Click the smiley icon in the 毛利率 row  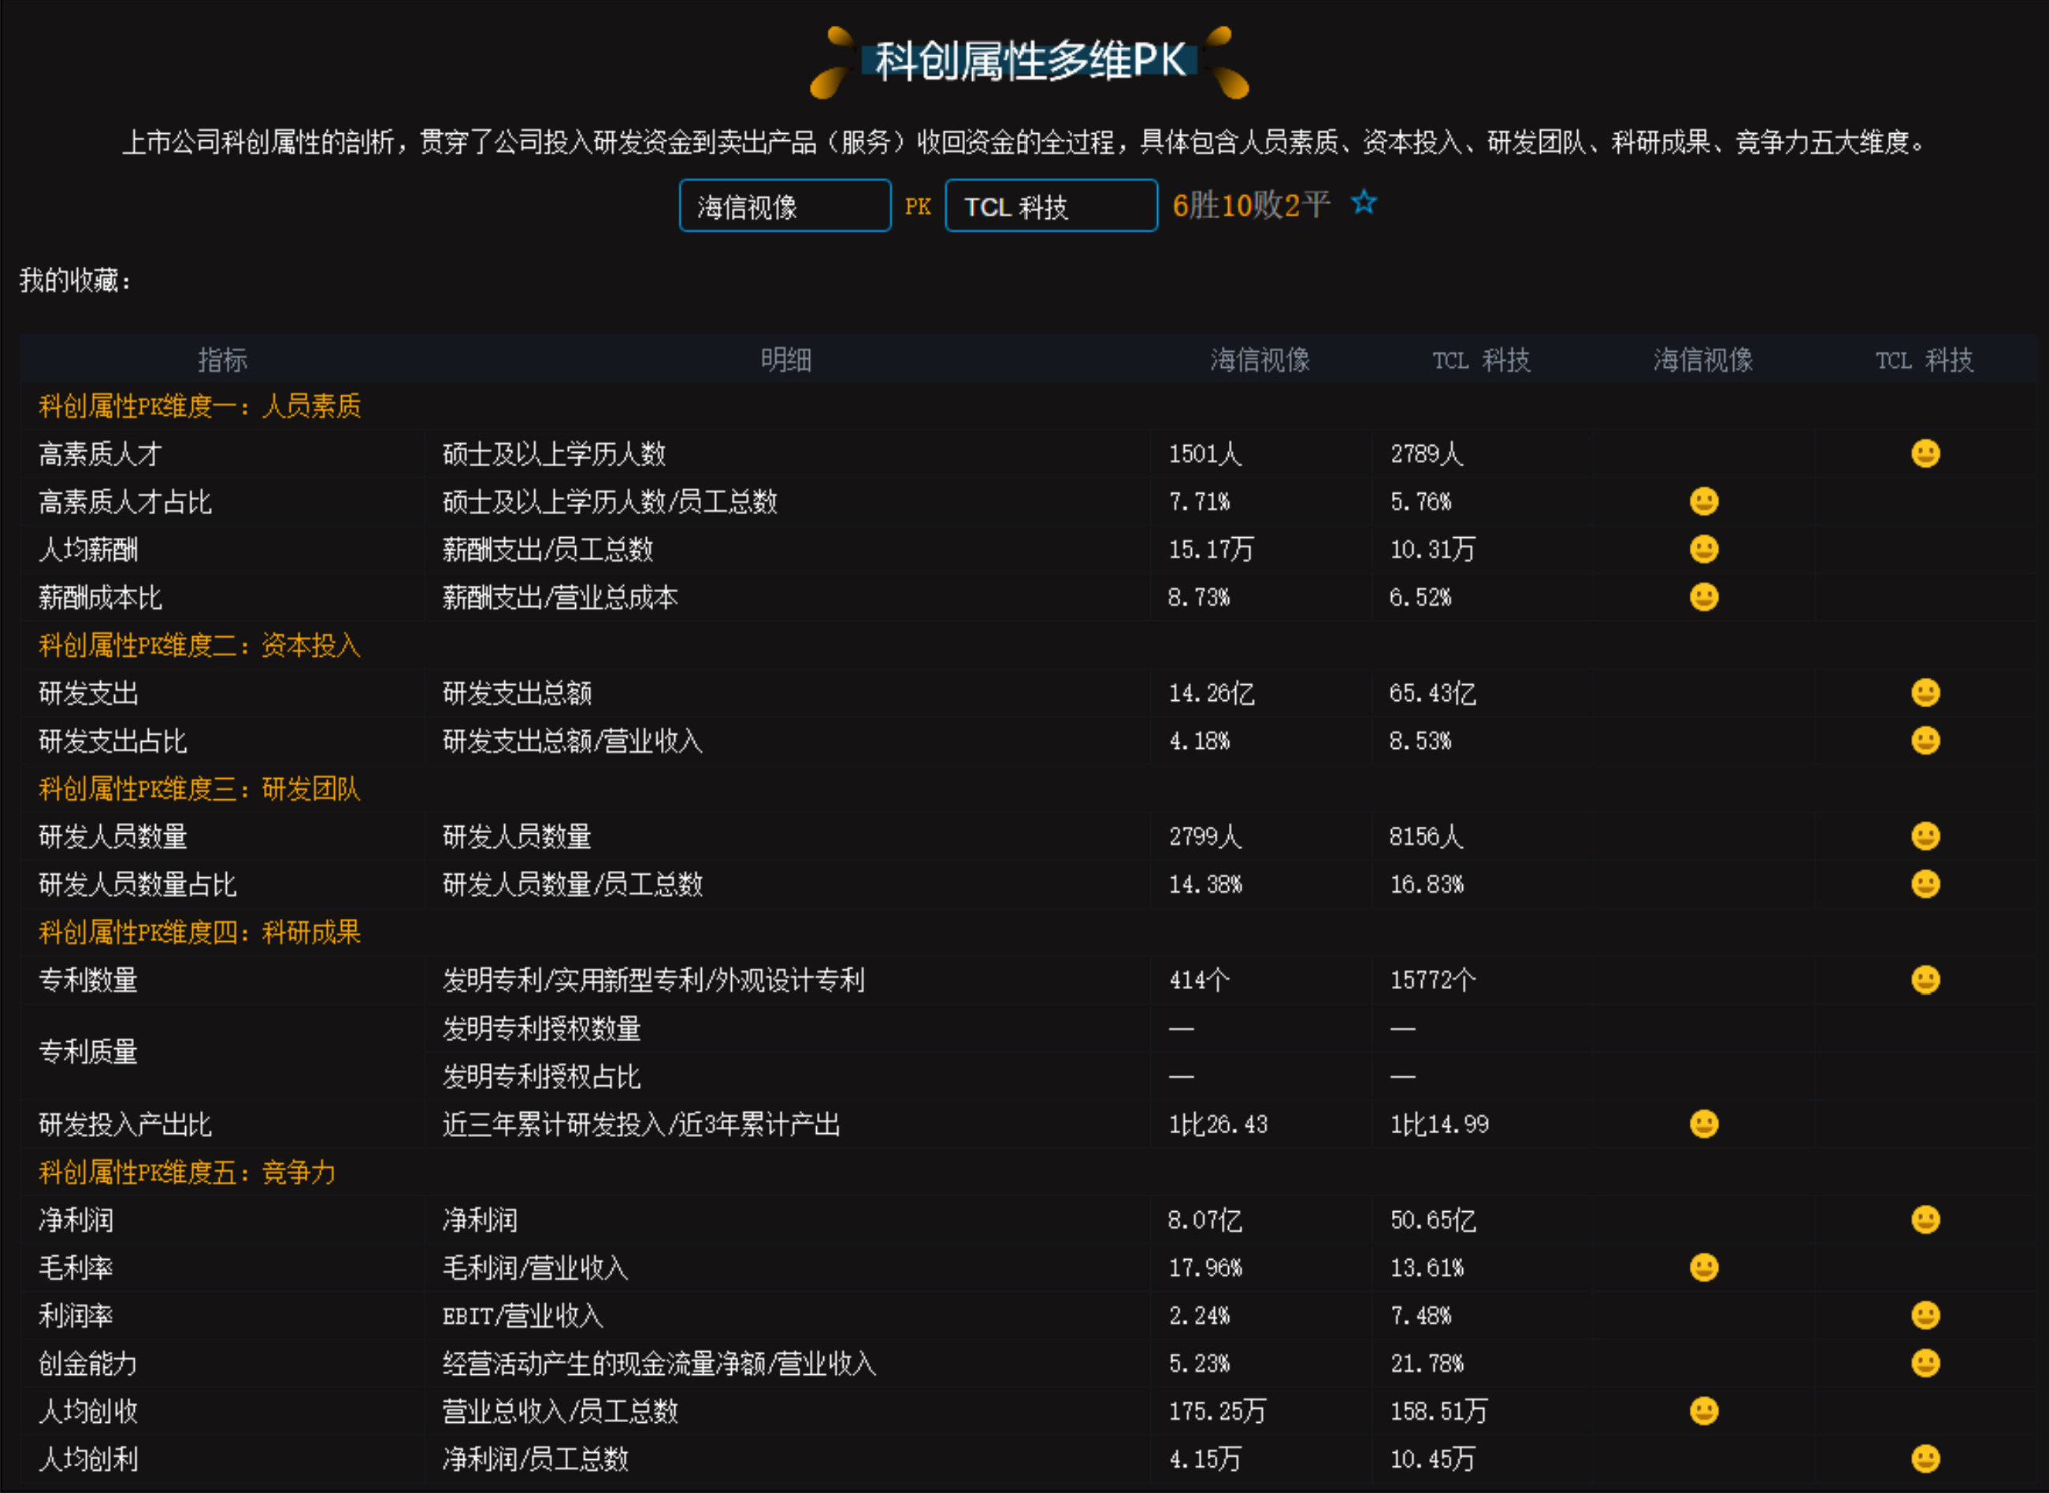point(1704,1268)
